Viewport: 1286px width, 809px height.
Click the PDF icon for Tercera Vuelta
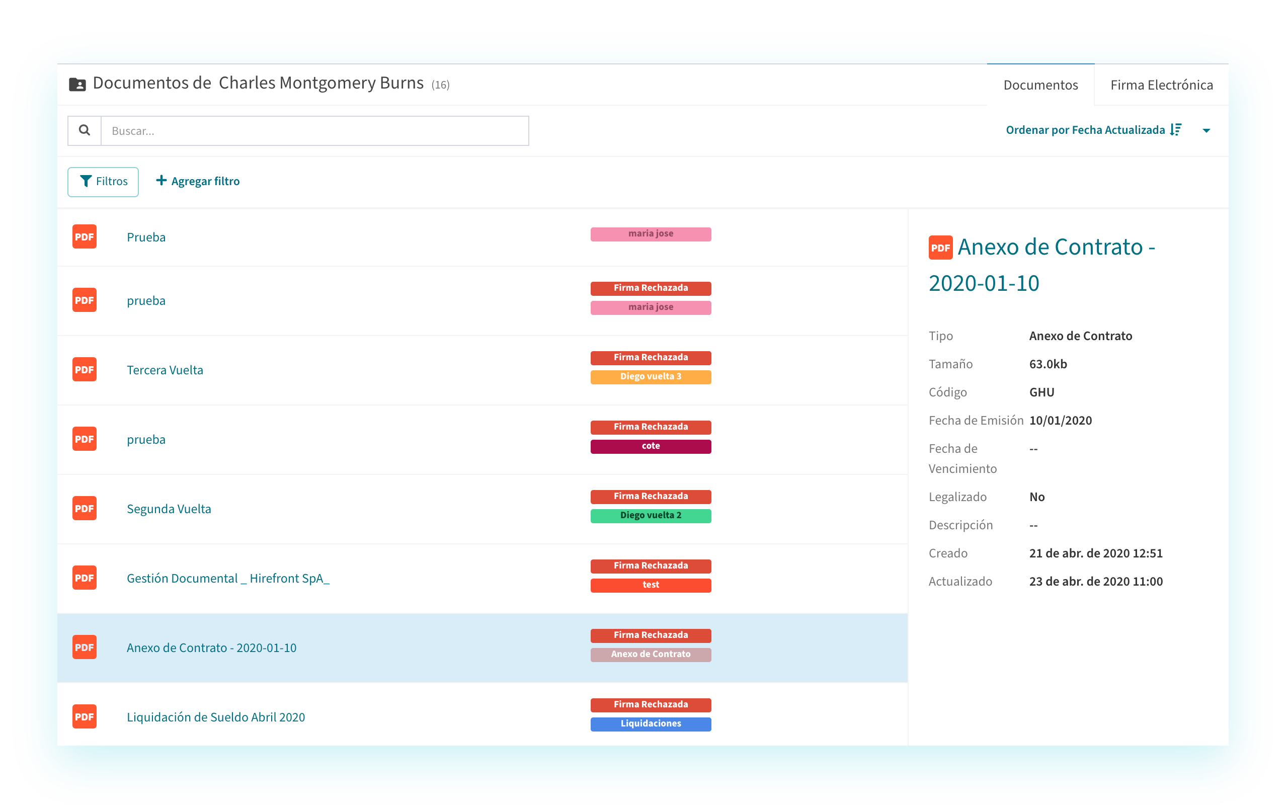(84, 367)
